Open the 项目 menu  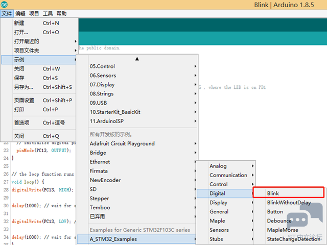point(34,14)
